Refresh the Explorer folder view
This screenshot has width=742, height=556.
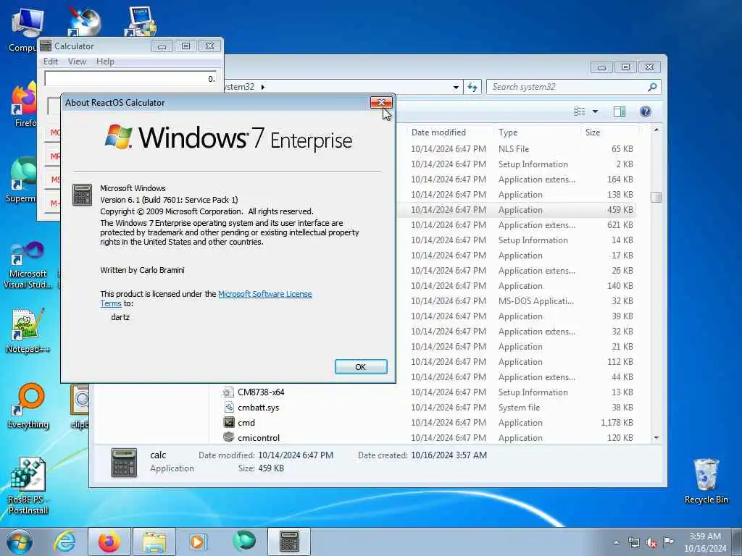[x=472, y=87]
